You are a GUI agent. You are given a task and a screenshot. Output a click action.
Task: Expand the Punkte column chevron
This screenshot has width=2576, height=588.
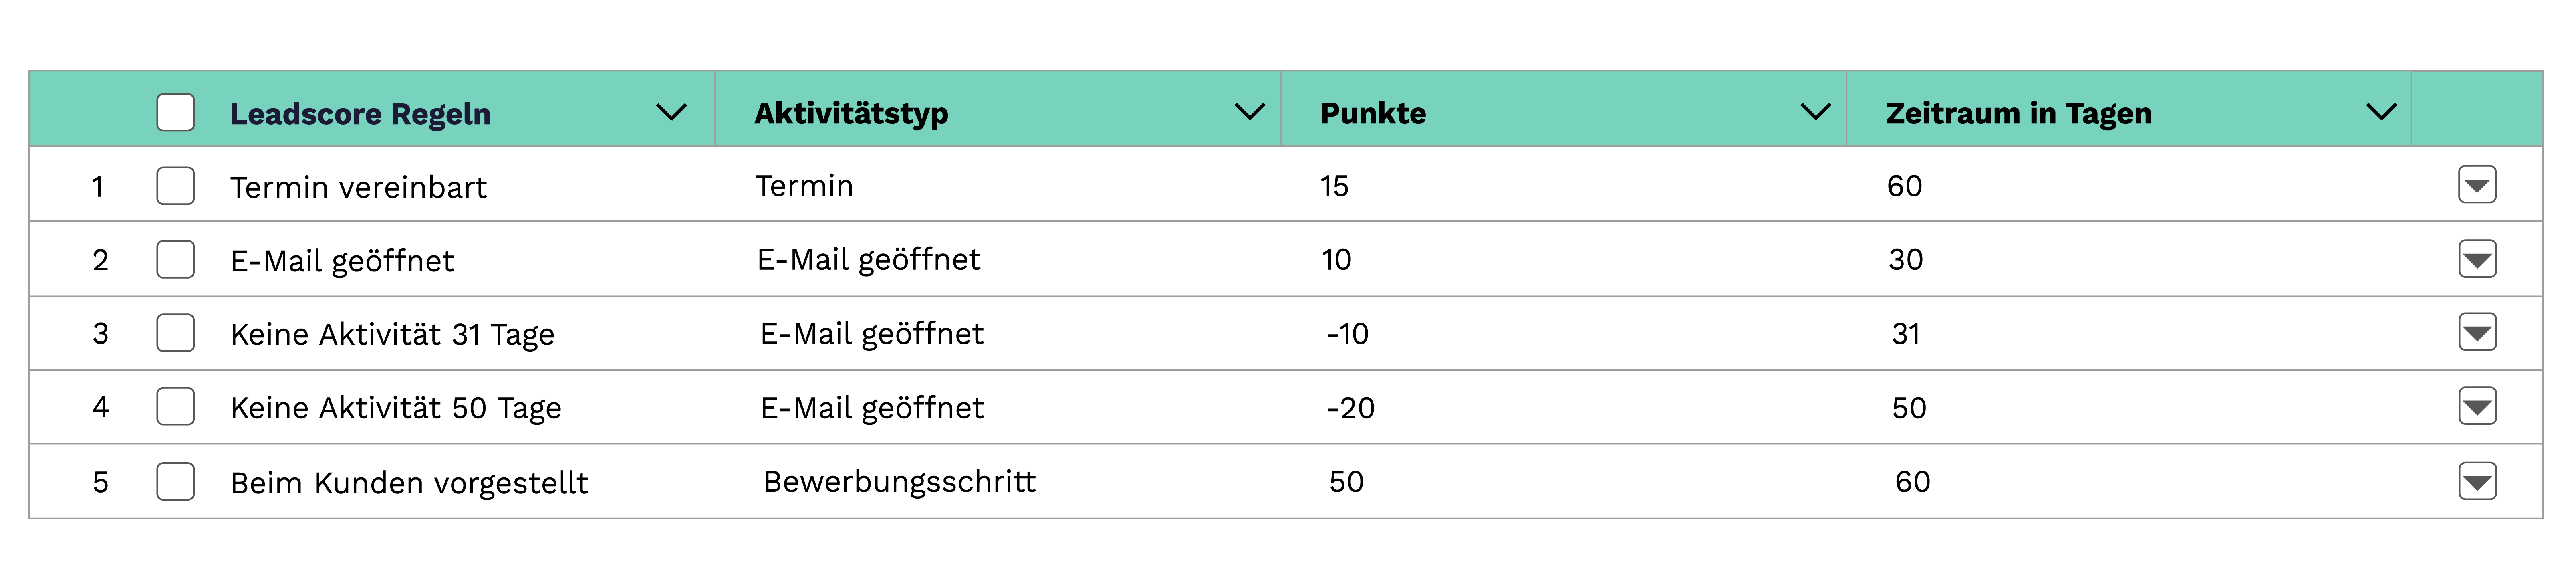(1815, 112)
